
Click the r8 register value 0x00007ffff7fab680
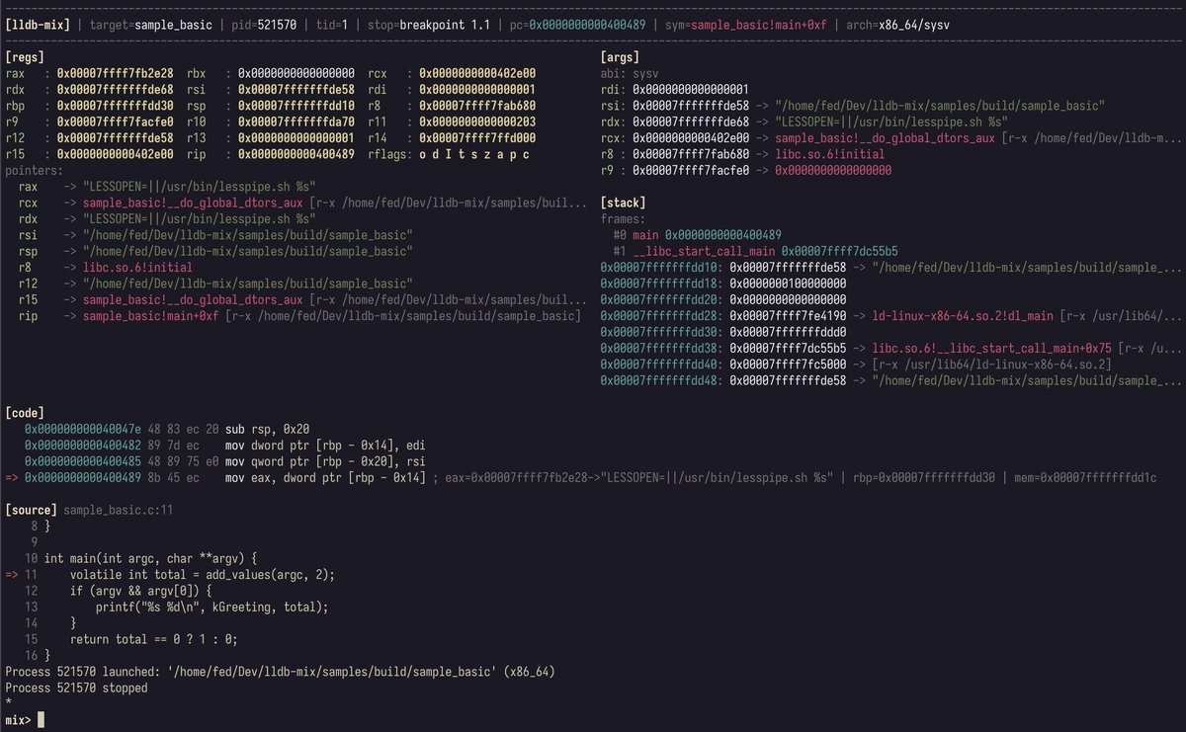(477, 106)
